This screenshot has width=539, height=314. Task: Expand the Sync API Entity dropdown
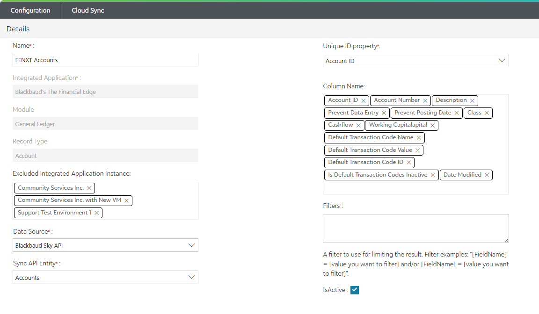pos(106,277)
